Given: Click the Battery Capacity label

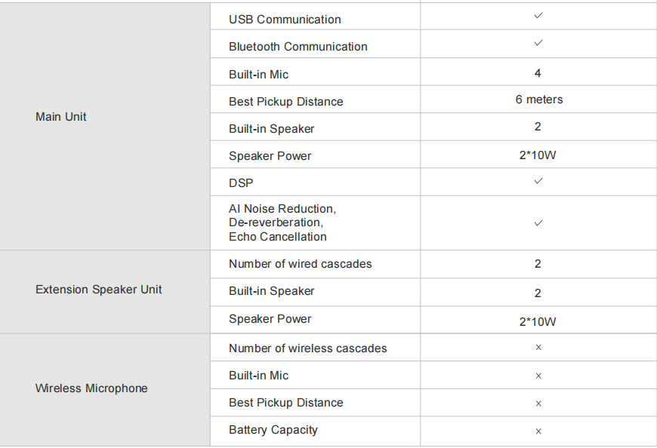Looking at the screenshot, I should pyautogui.click(x=273, y=430).
